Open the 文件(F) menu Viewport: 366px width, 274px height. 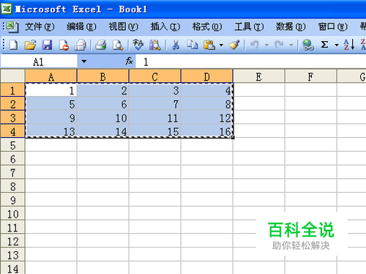[x=40, y=26]
